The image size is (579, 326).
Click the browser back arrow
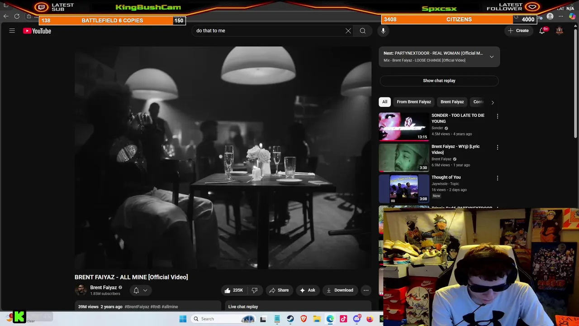(x=6, y=16)
